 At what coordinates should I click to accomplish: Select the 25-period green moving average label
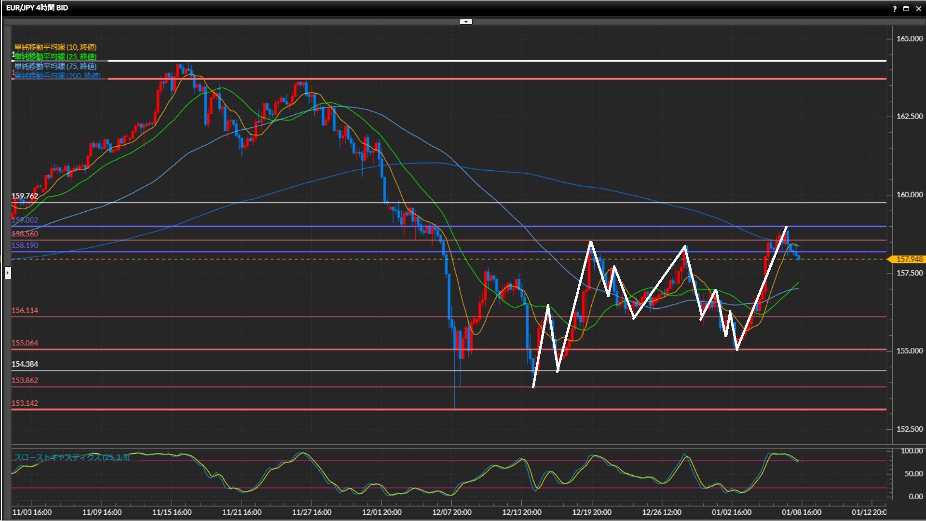coord(55,56)
